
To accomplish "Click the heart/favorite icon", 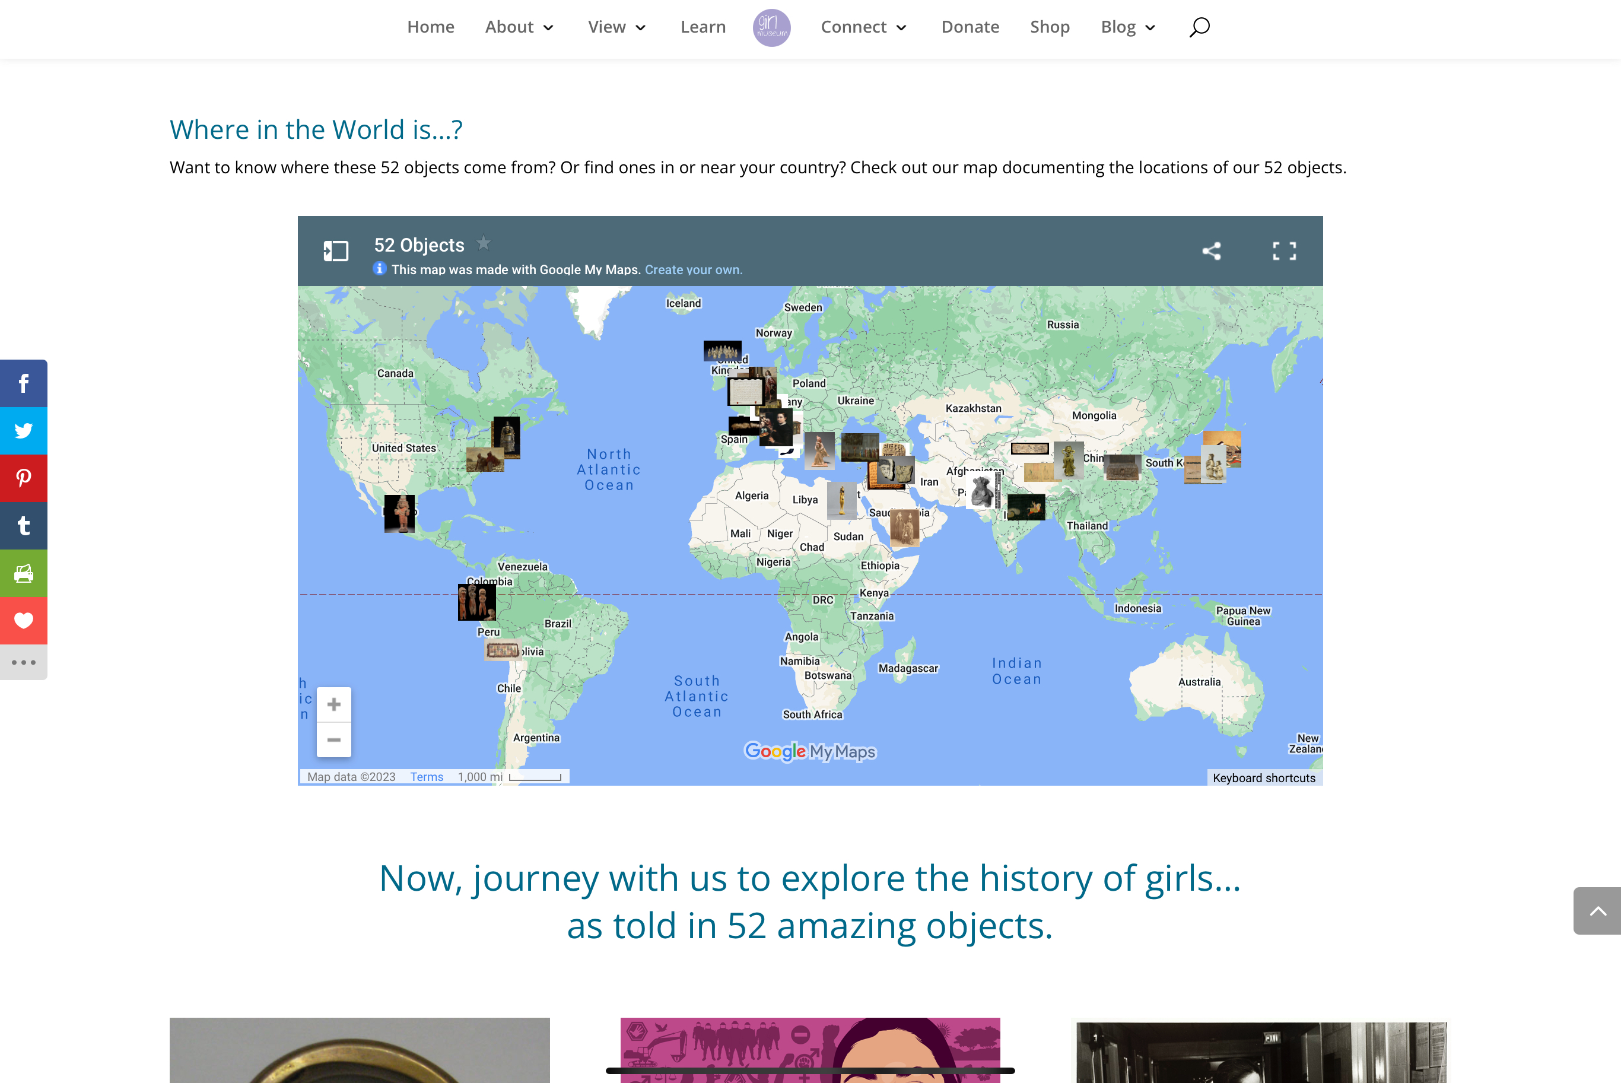I will click(x=24, y=621).
